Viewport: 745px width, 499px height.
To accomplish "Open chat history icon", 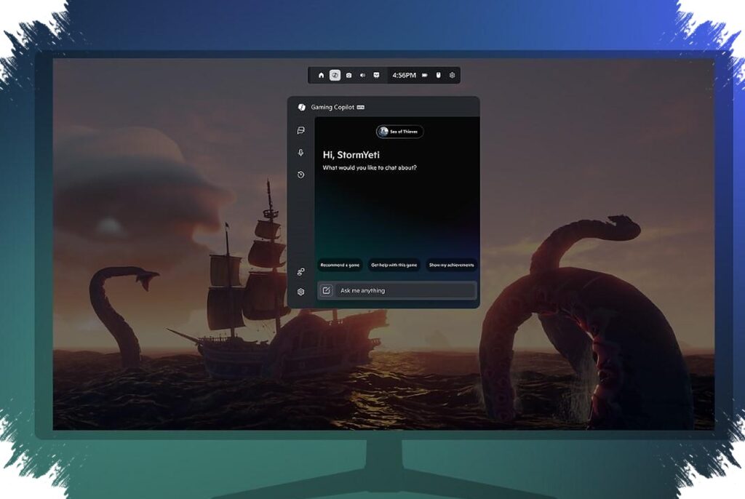I will (x=300, y=175).
